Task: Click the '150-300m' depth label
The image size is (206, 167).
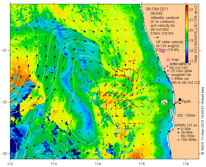Action: click(x=188, y=140)
